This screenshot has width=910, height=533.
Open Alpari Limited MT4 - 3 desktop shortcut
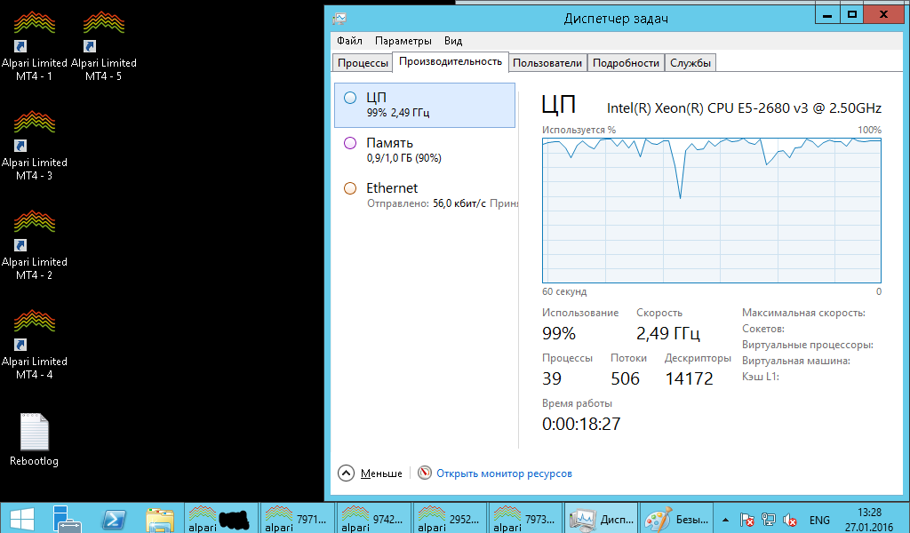tap(35, 147)
